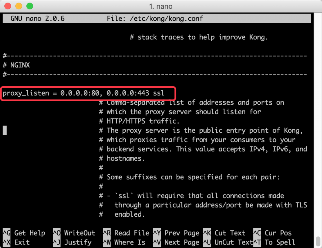Image resolution: width=322 pixels, height=248 pixels.
Task: Click the '# stack traces to help improve Kong.' line
Action: click(199, 37)
